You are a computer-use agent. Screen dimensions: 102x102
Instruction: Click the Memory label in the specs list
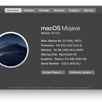(46, 50)
